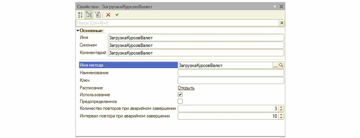Click the Интервал повтора value field
The image size is (360, 138).
(228, 116)
